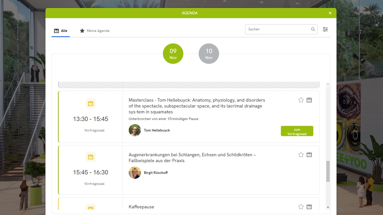383x215 pixels.
Task: Open Birgit Rüschoff speaker name link
Action: 156,173
